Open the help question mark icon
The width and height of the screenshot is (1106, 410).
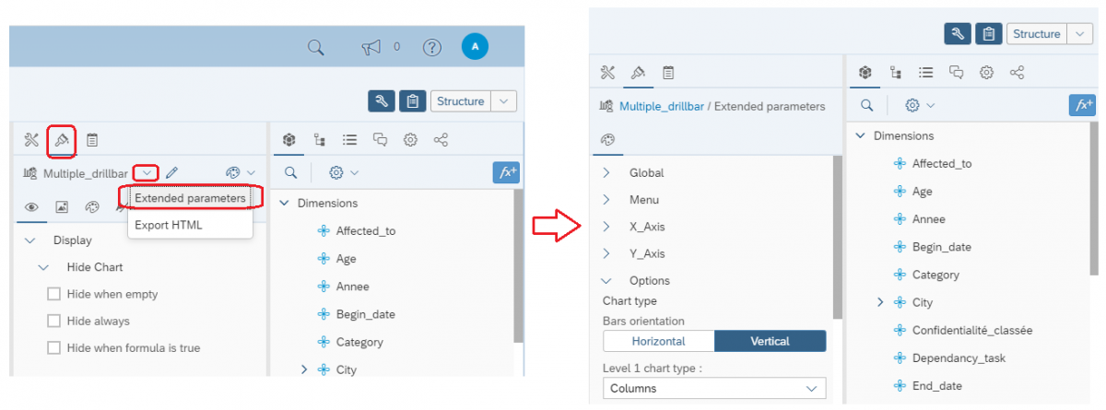coord(431,47)
